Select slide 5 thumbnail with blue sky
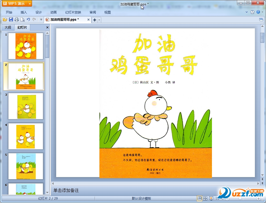The width and height of the screenshot is (266, 203). [x=26, y=166]
